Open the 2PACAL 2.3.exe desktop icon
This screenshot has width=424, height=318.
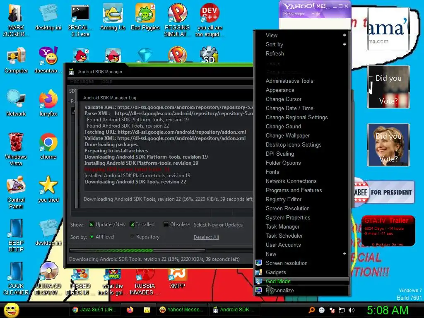point(80,20)
